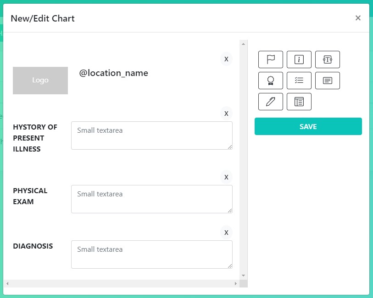The width and height of the screenshot is (373, 298).
Task: Save the chart
Action: 308,126
